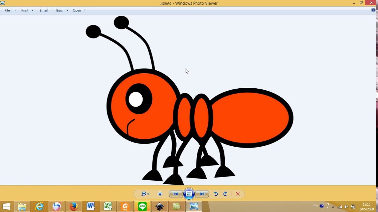The image size is (378, 212).
Task: Open Inkscape from the taskbar
Action: pos(160,206)
